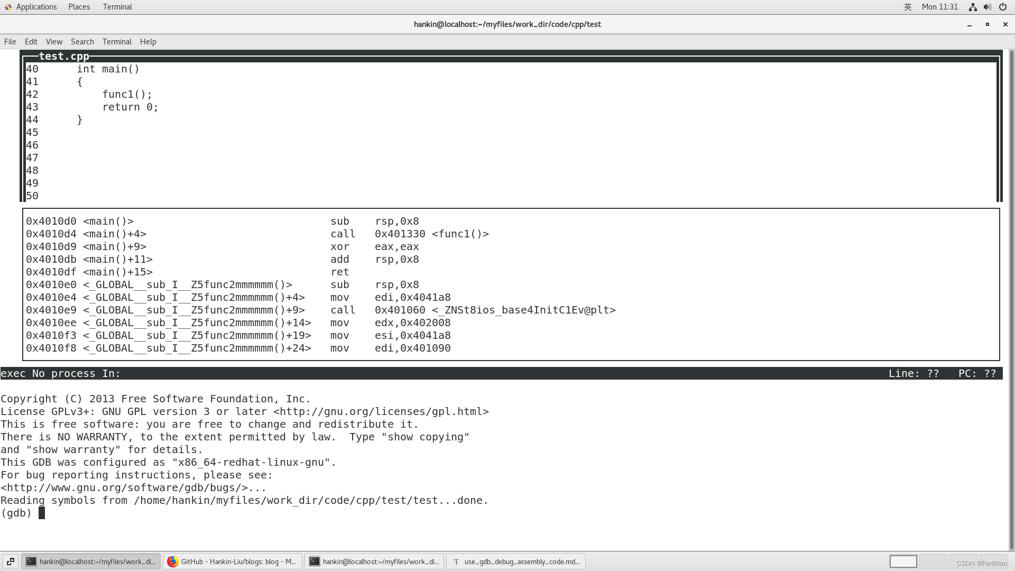The height and width of the screenshot is (571, 1015).
Task: Click the Mon 11:31 clock
Action: coord(939,7)
